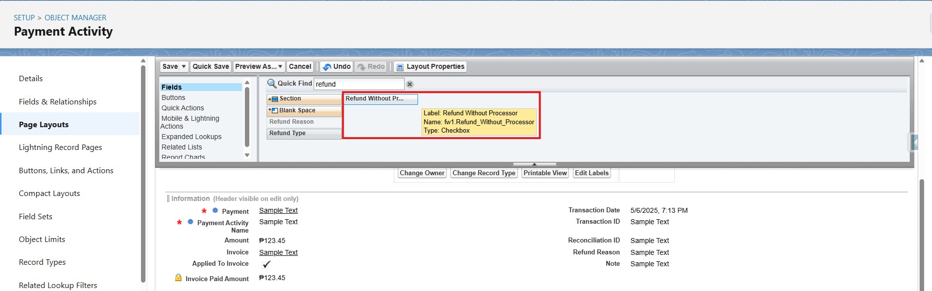Screen dimensions: 932x291
Task: Click the Quick Find magnifier icon
Action: (x=272, y=84)
